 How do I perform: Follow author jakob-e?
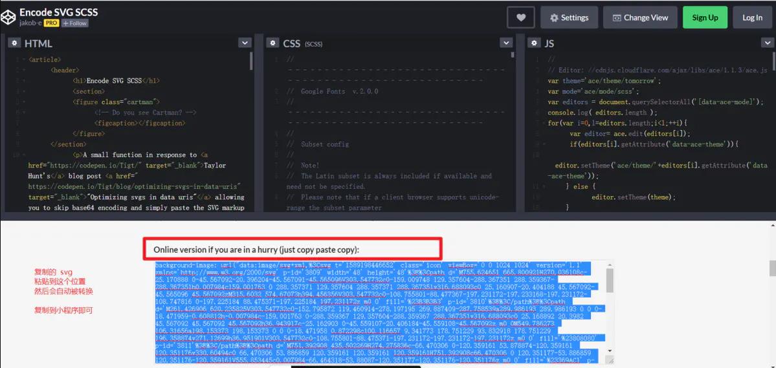click(74, 23)
